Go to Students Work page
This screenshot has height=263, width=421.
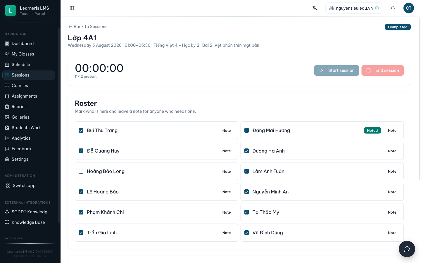[x=29, y=128]
